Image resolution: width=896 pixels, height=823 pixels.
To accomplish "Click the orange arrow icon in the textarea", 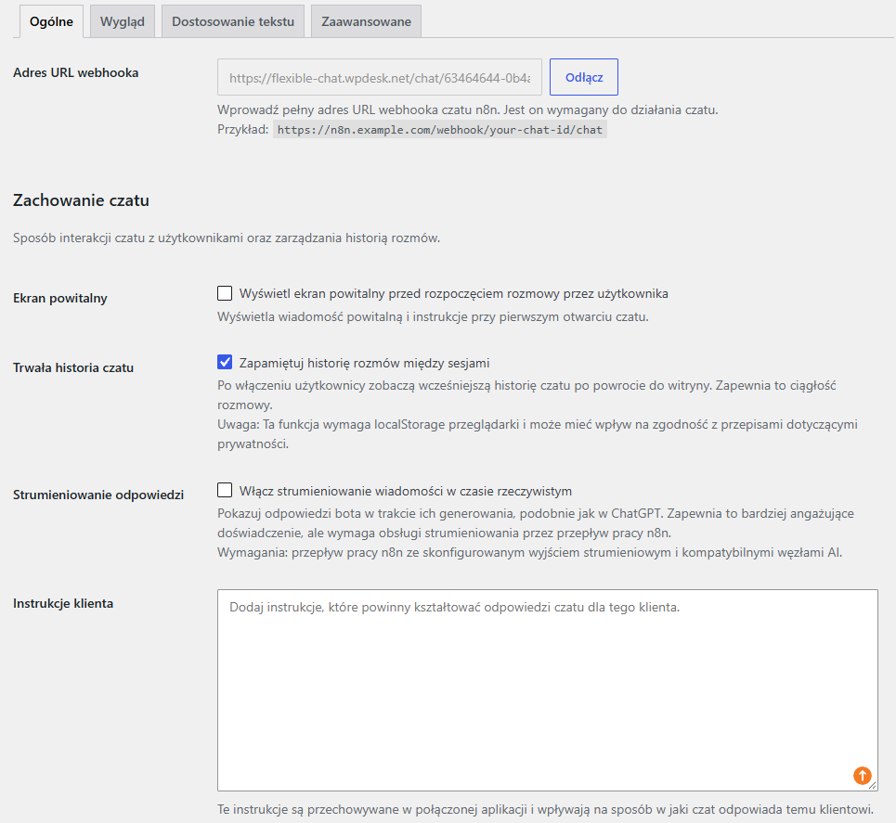I will [x=862, y=775].
